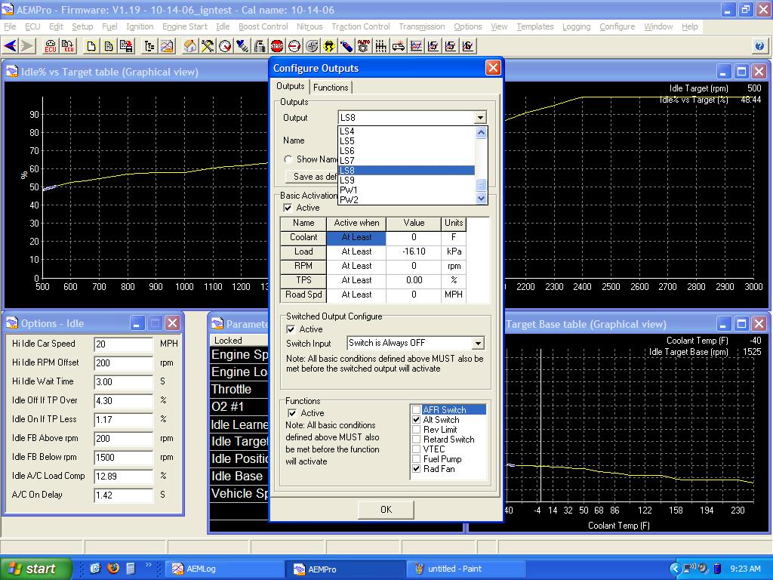The width and height of the screenshot is (773, 580).
Task: Select LS6 in the output list
Action: pyautogui.click(x=407, y=151)
